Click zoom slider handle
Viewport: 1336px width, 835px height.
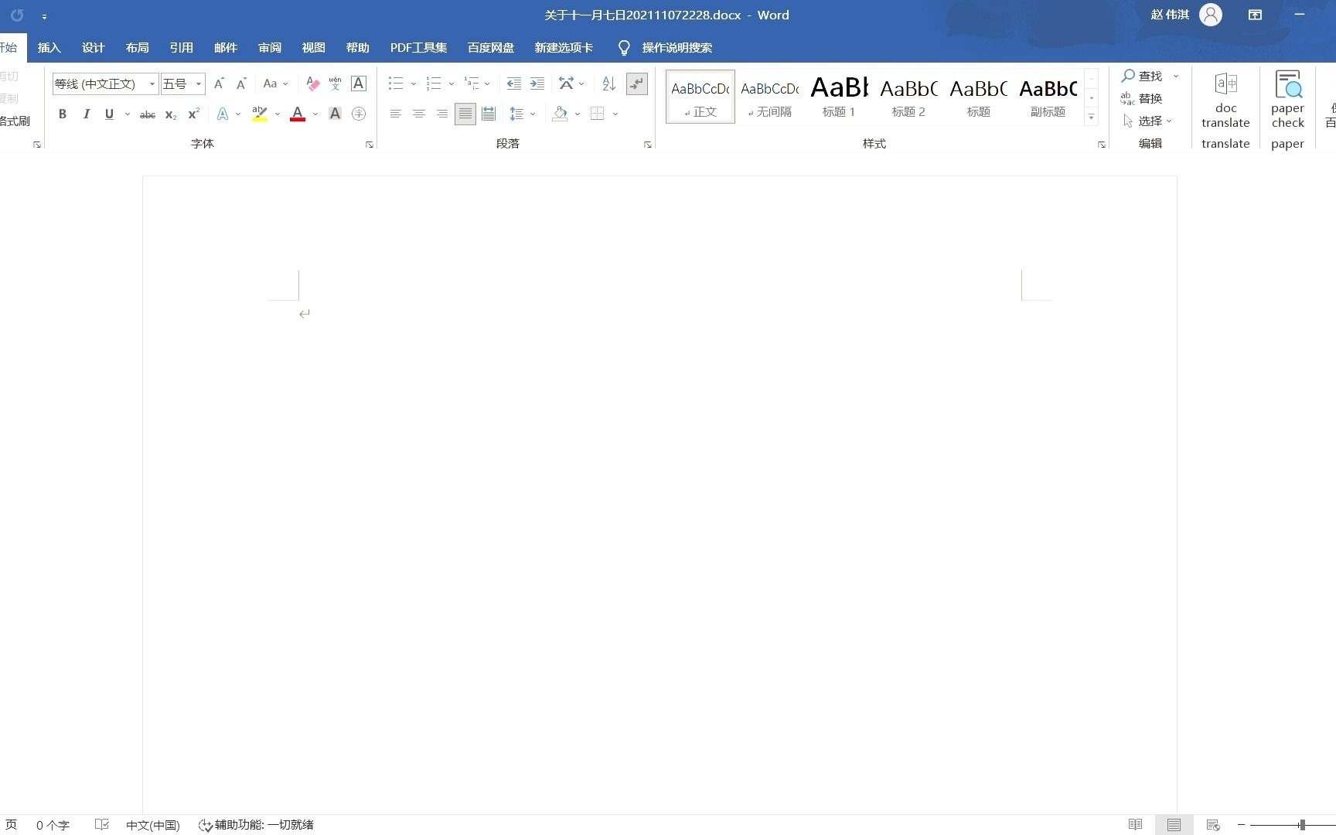pos(1302,825)
